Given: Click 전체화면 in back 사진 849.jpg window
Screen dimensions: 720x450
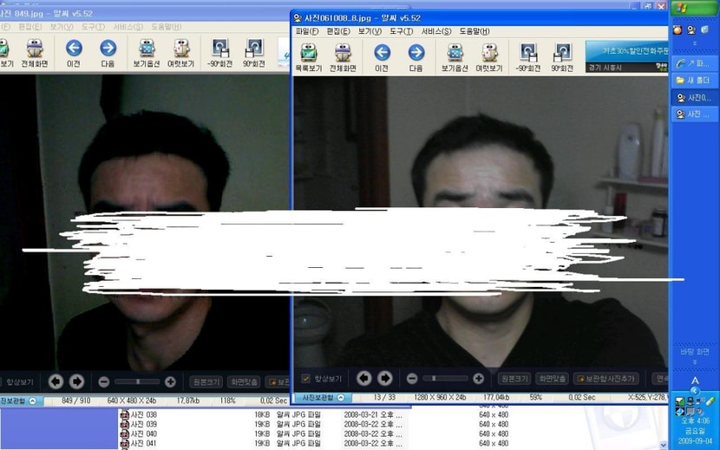Looking at the screenshot, I should click(x=35, y=54).
